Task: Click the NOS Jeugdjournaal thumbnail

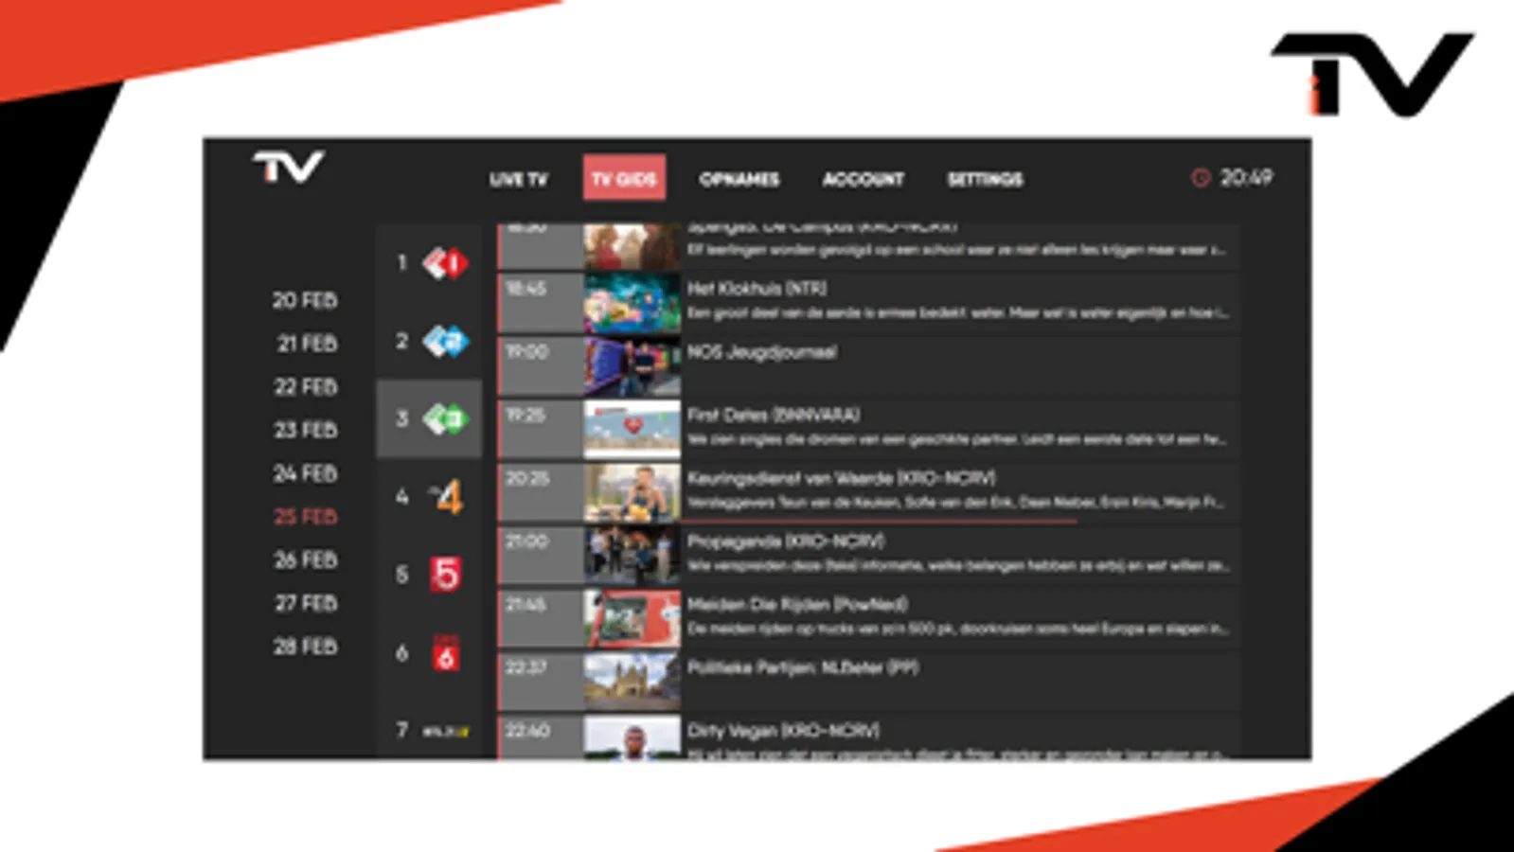Action: [x=632, y=366]
